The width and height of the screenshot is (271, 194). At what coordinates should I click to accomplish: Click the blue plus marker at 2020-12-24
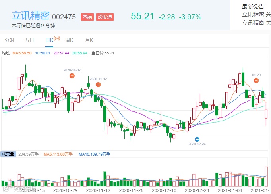[197, 139]
